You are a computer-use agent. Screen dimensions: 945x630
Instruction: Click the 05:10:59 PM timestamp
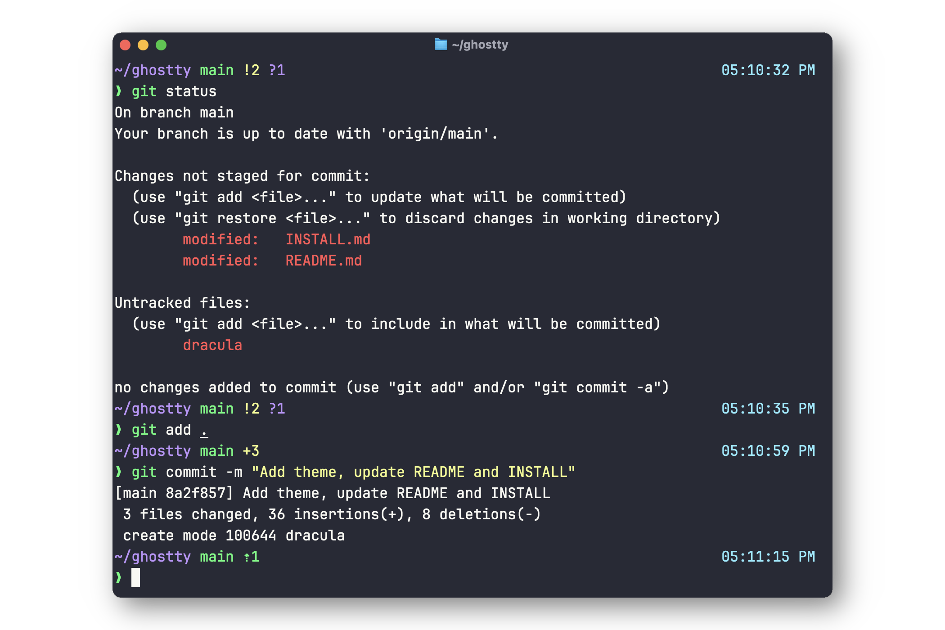768,451
